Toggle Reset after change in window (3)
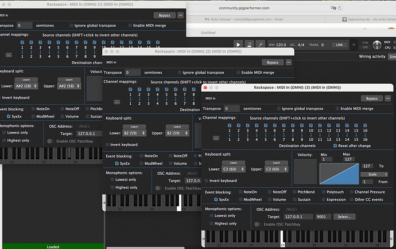 point(335,146)
